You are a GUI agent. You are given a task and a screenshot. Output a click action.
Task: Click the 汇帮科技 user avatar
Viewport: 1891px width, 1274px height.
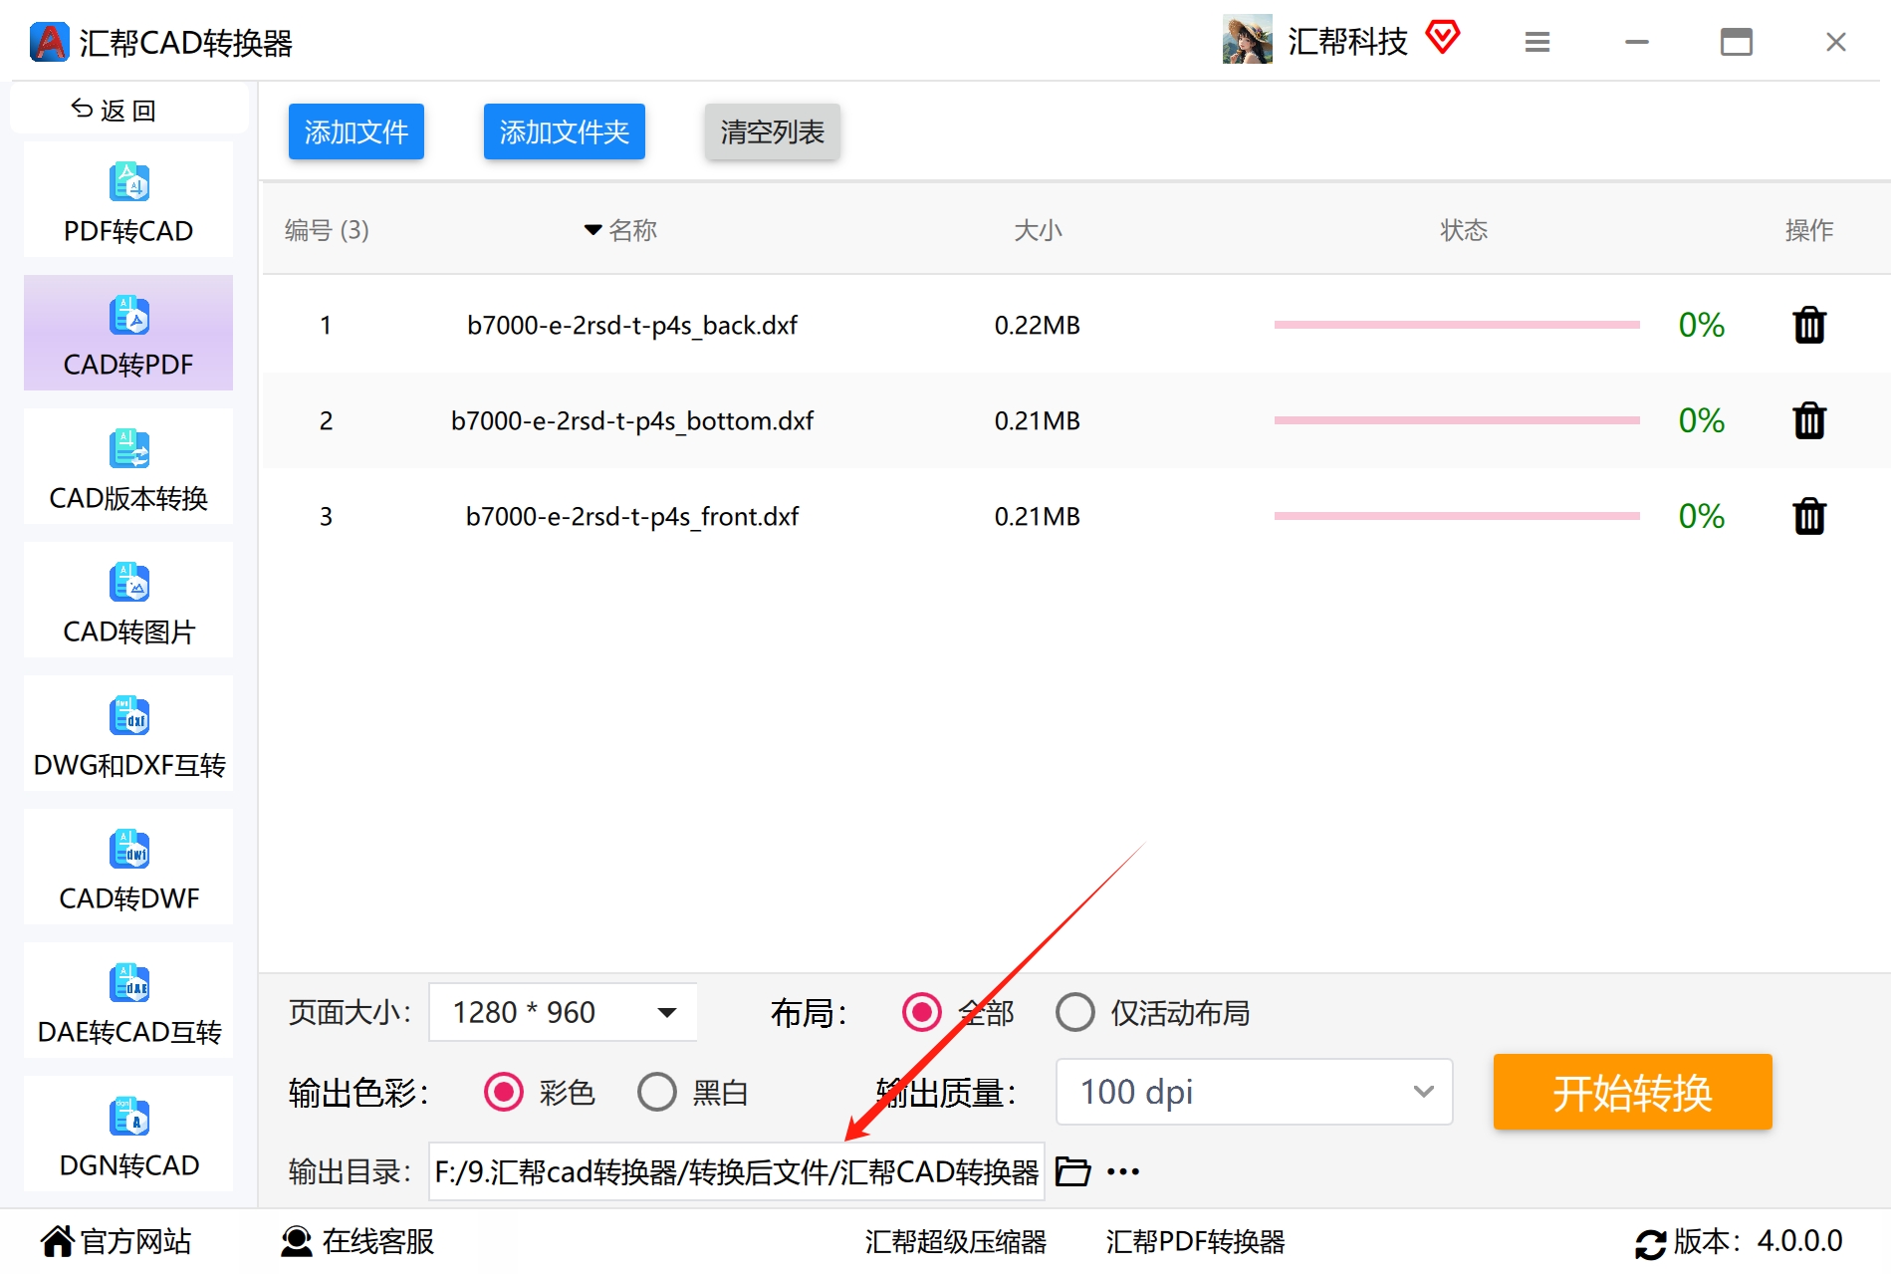(1248, 39)
